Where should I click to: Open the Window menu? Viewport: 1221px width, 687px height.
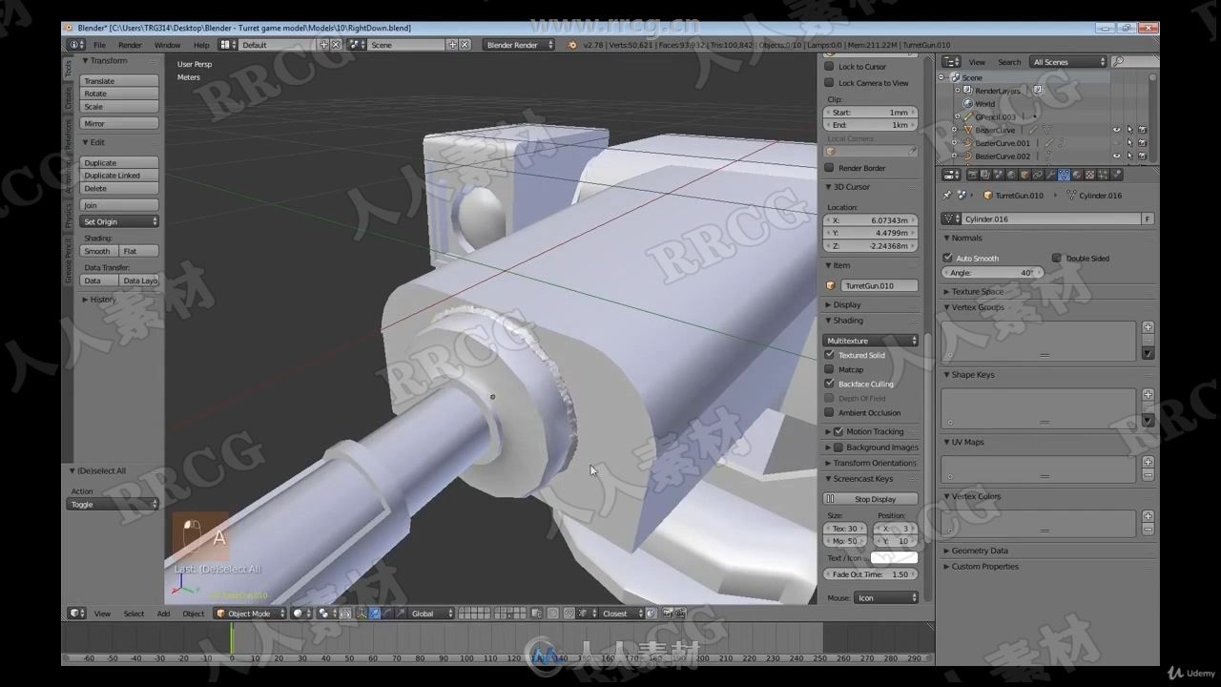click(x=167, y=45)
